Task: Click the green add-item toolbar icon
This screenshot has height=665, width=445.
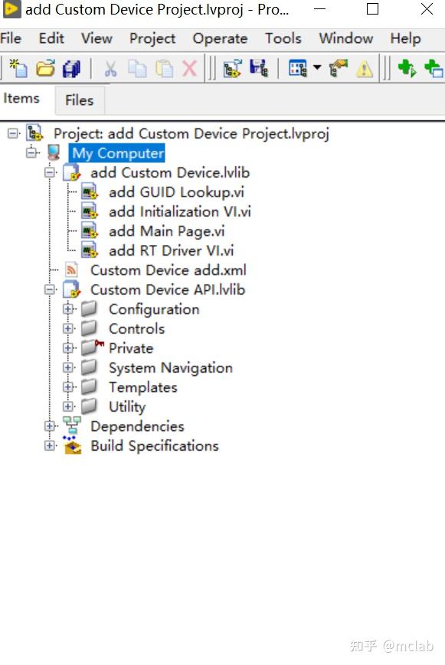Action: tap(407, 68)
